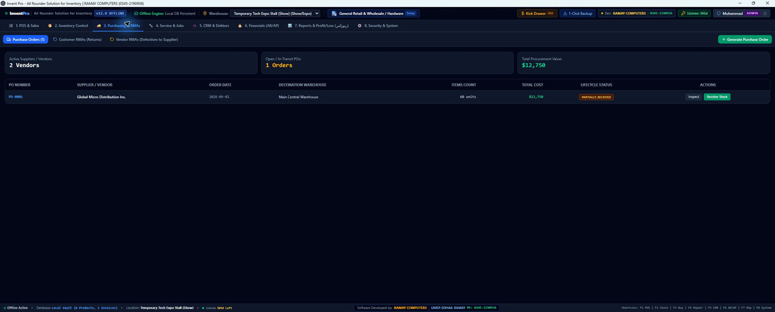This screenshot has height=312, width=775.
Task: Open 6. Financials (AR/AP) tab
Action: coord(258,26)
